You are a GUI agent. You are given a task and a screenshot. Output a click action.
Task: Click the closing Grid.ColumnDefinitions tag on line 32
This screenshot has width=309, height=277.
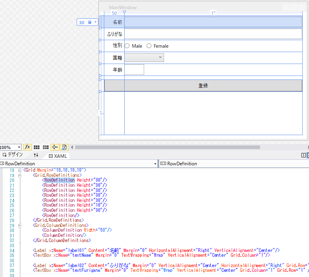(62, 240)
